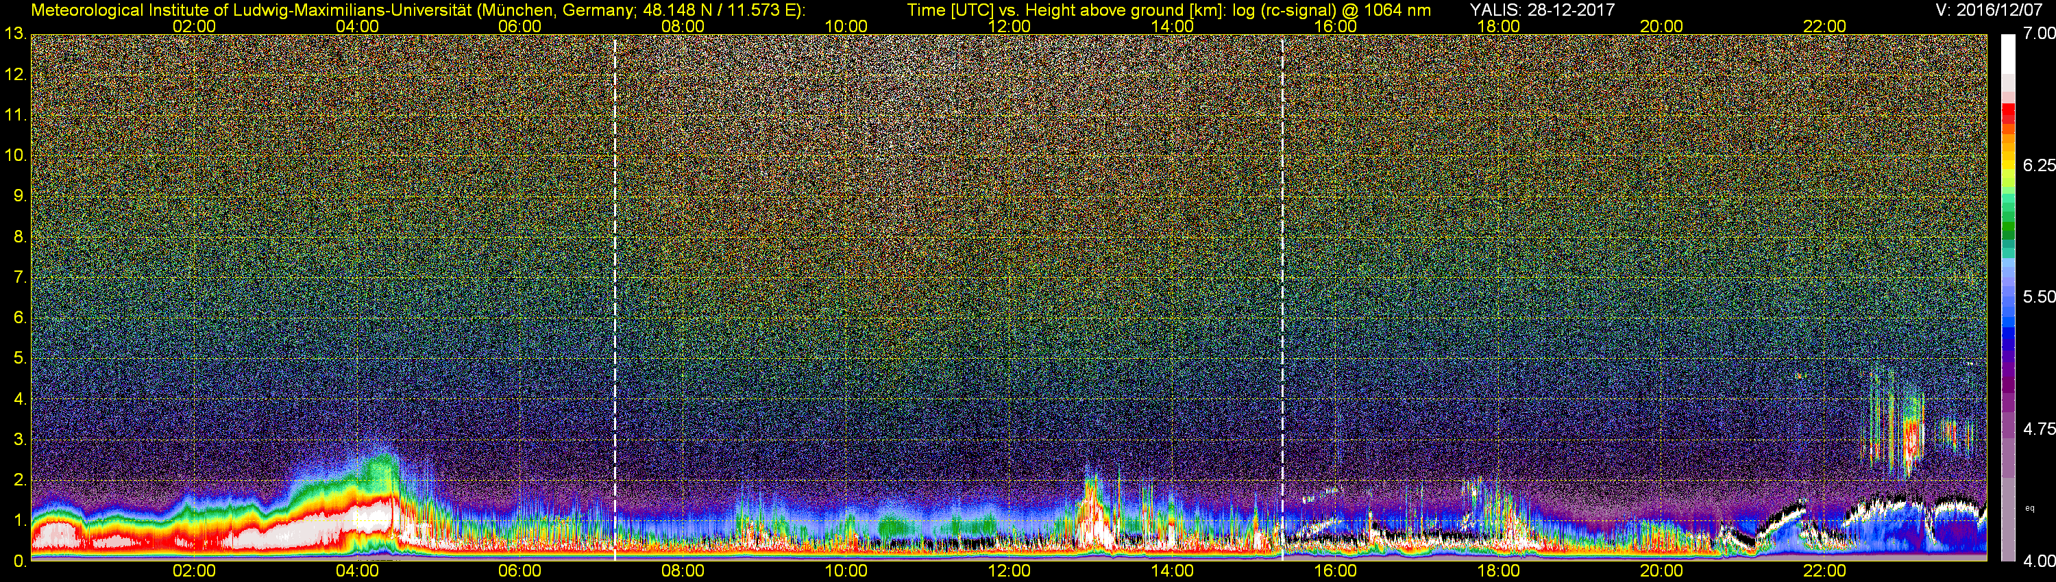This screenshot has height=582, width=2056.
Task: Click the 10:00 label on the lower time axis
Action: (846, 572)
